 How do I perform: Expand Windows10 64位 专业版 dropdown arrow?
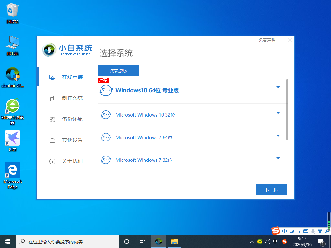coord(278,87)
